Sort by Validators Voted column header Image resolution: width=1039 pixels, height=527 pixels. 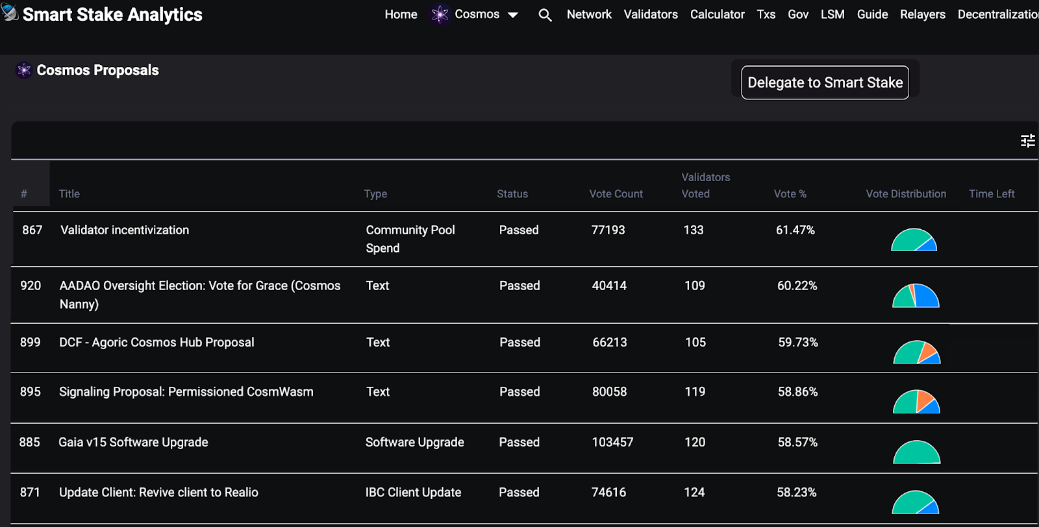click(x=705, y=186)
